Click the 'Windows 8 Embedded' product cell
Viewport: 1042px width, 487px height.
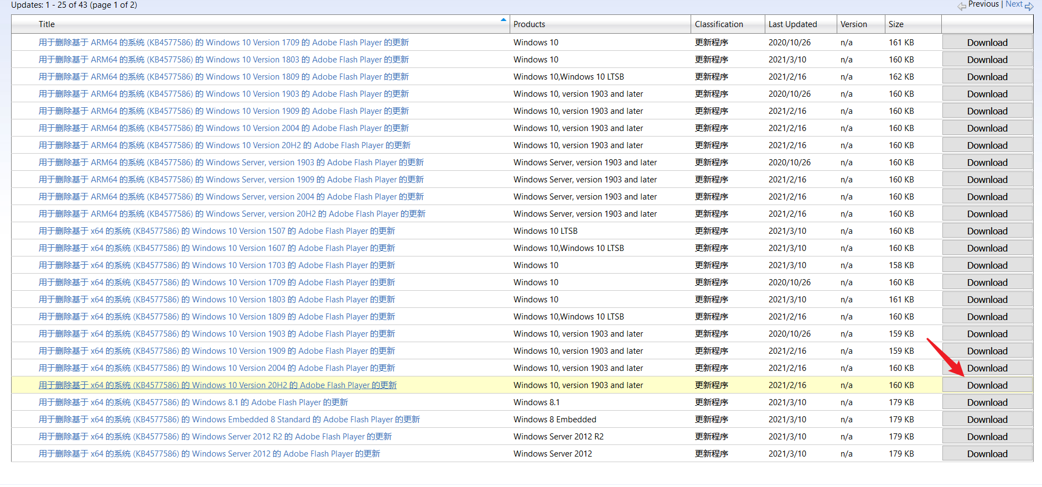pos(554,420)
